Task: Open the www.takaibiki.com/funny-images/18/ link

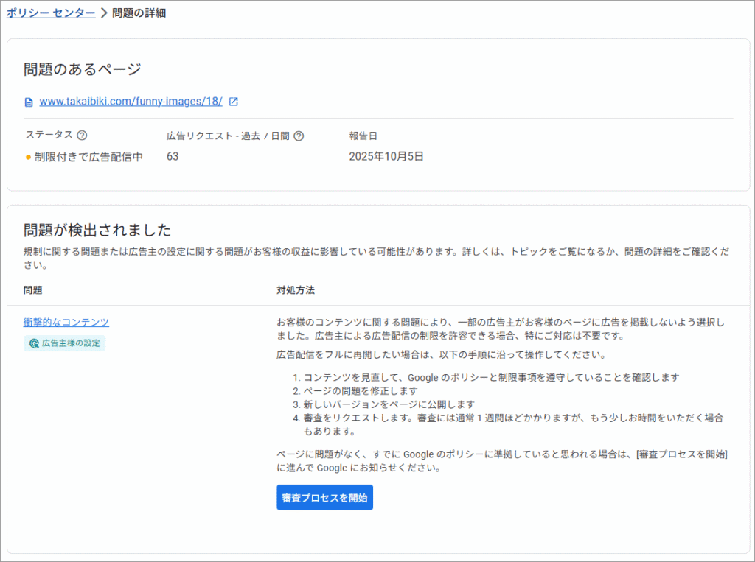Action: coord(131,102)
